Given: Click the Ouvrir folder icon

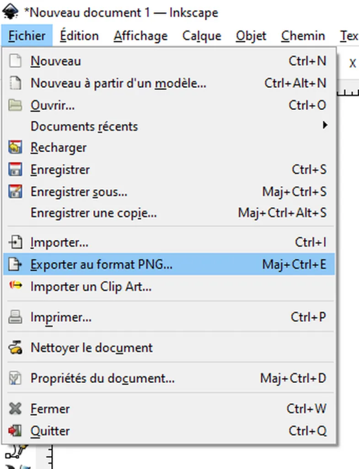Looking at the screenshot, I should (15, 105).
